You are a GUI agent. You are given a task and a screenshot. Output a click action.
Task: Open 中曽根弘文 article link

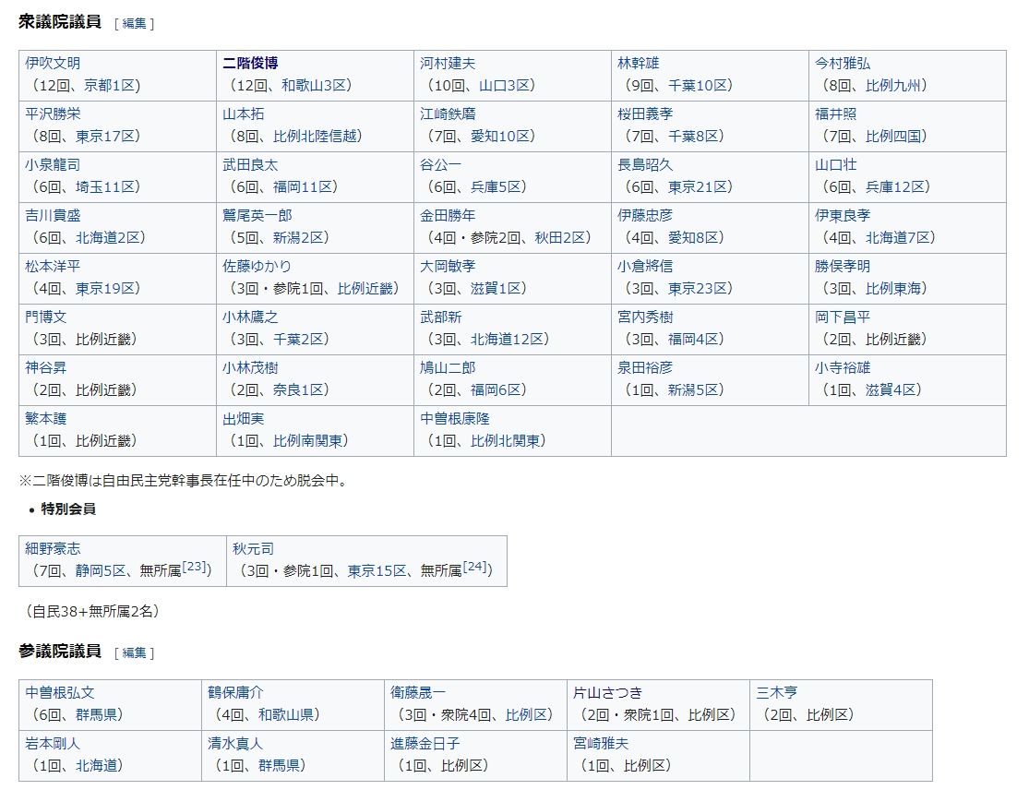point(60,693)
